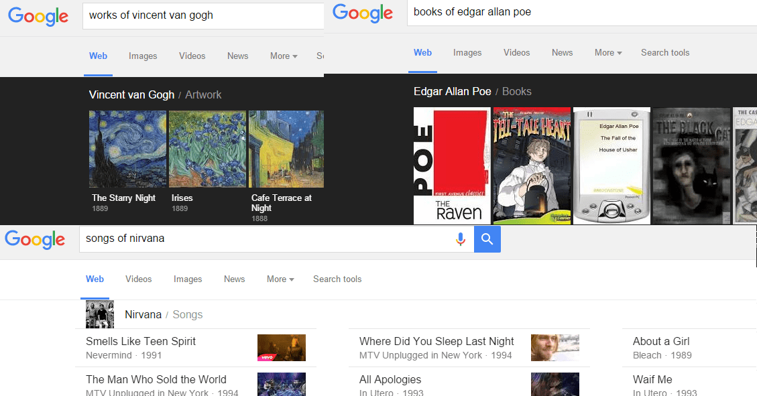The width and height of the screenshot is (757, 396).
Task: Click the 'books of edgar allan poe' search field
Action: (x=582, y=13)
